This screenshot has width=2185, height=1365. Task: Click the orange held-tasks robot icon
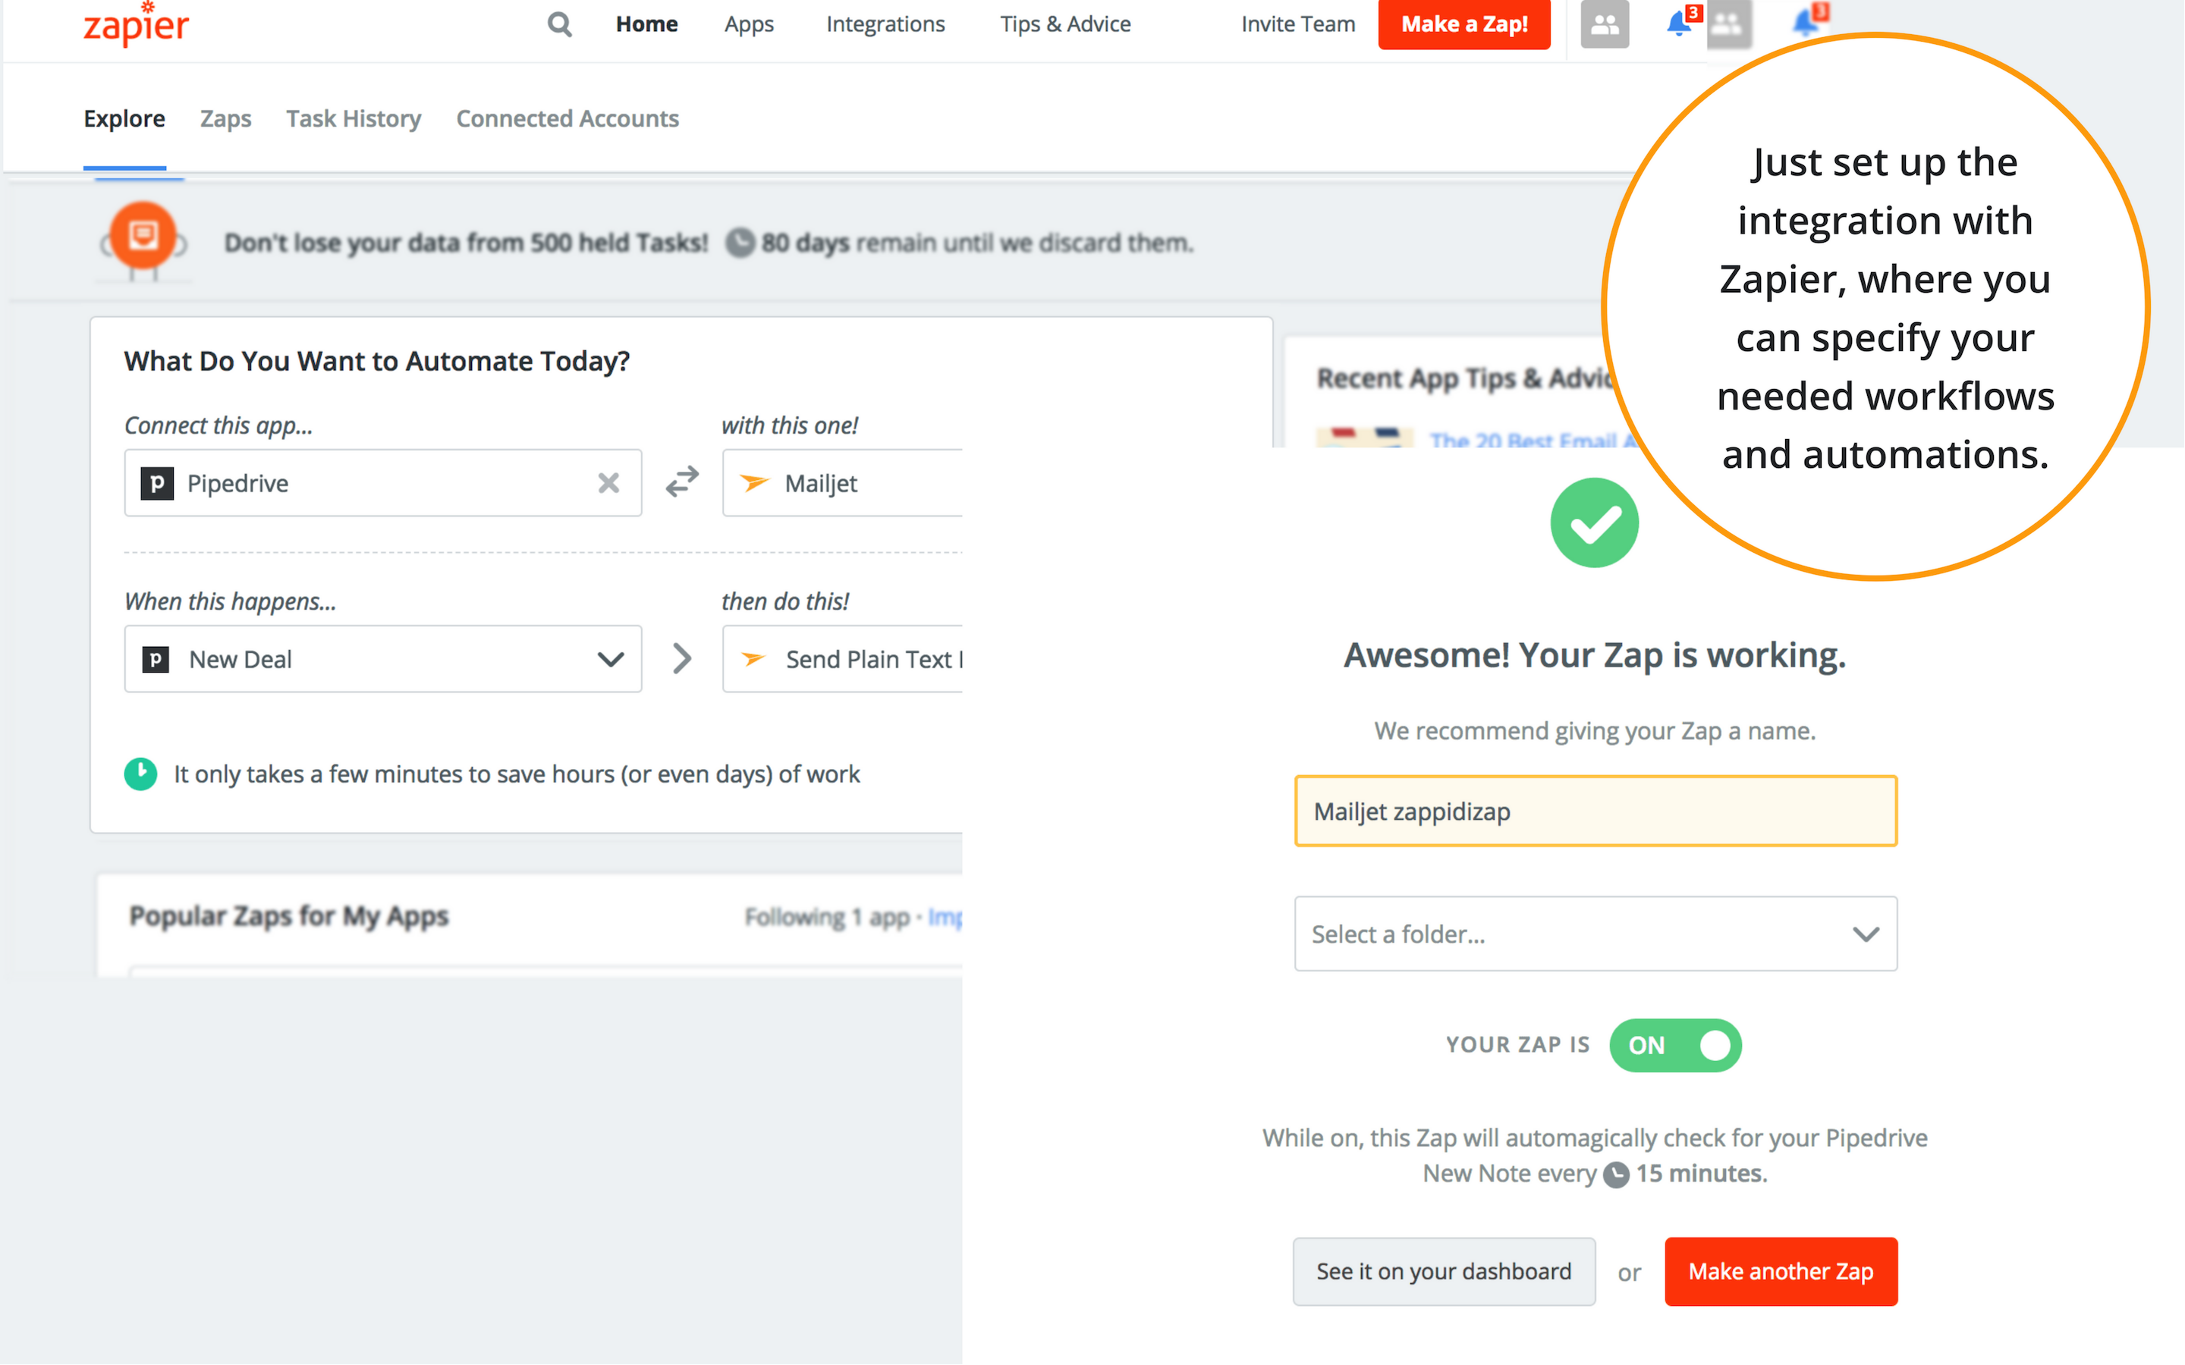[143, 239]
